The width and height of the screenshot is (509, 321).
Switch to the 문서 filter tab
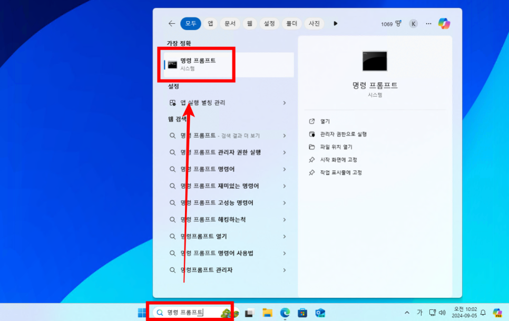[x=230, y=23]
